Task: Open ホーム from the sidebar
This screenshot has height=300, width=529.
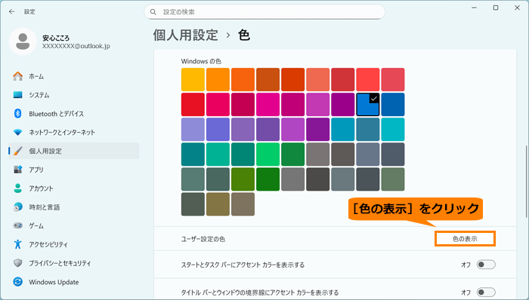Action: 73,76
